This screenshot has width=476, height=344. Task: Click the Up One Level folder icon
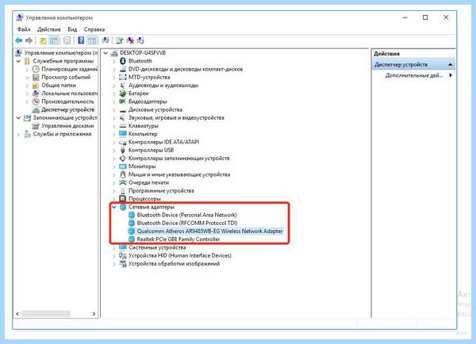[x=43, y=40]
